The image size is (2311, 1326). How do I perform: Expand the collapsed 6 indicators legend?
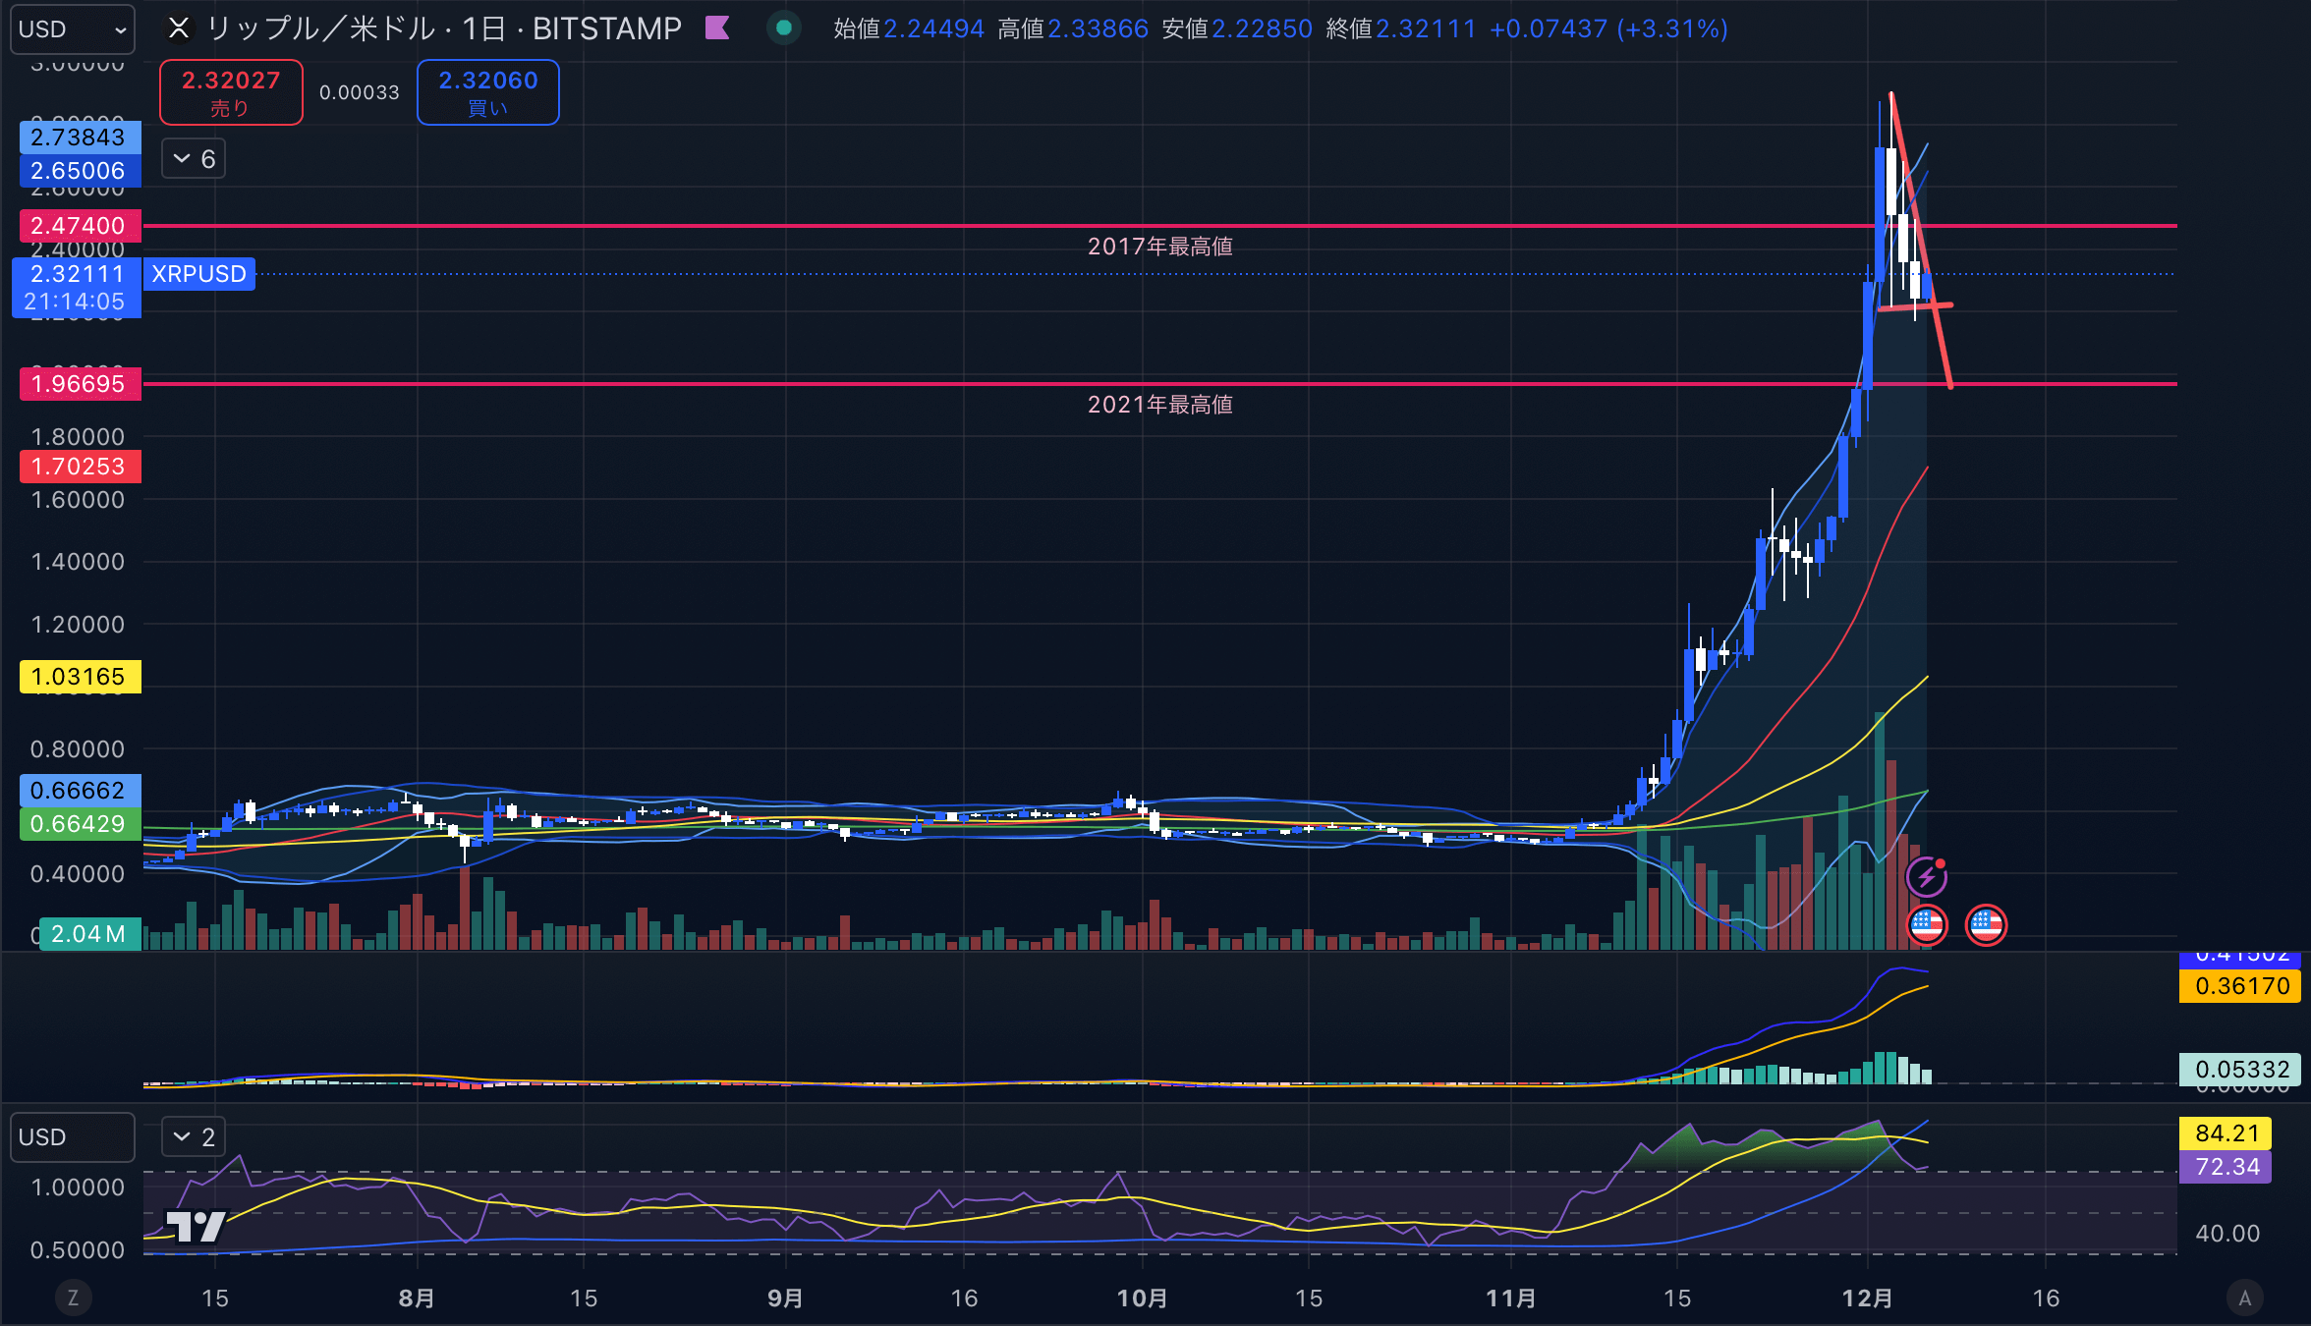point(194,159)
